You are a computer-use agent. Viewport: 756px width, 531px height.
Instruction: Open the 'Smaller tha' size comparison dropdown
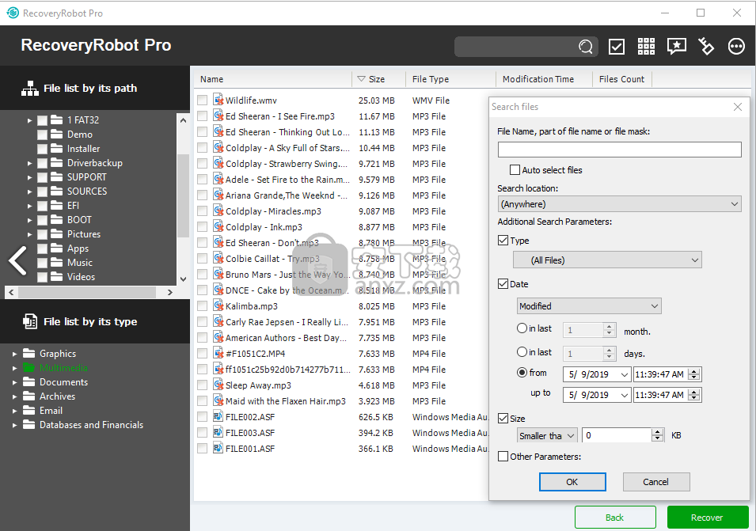pyautogui.click(x=547, y=435)
